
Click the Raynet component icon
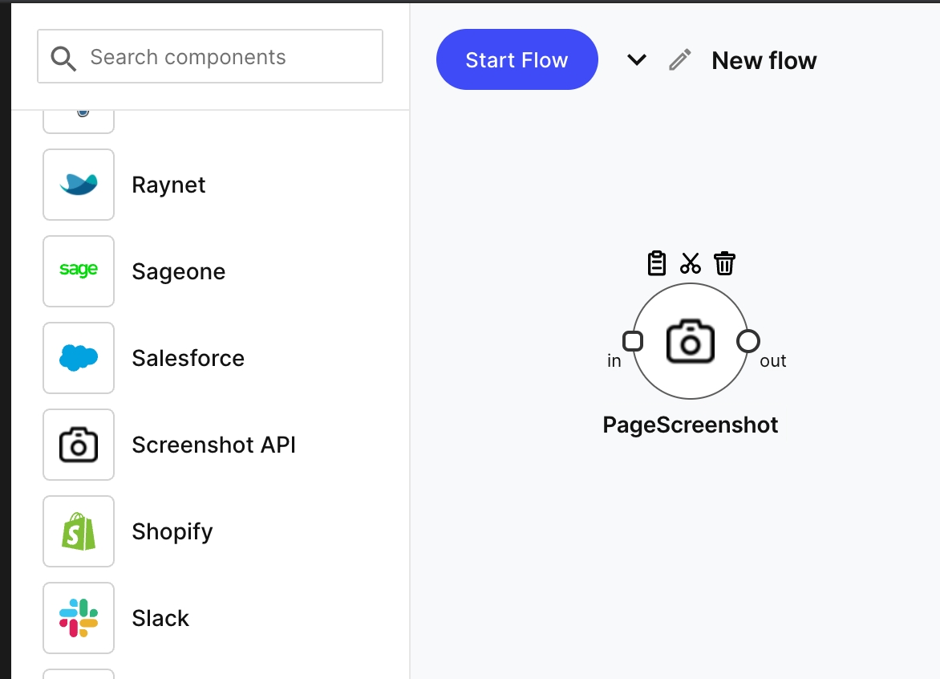coord(79,185)
